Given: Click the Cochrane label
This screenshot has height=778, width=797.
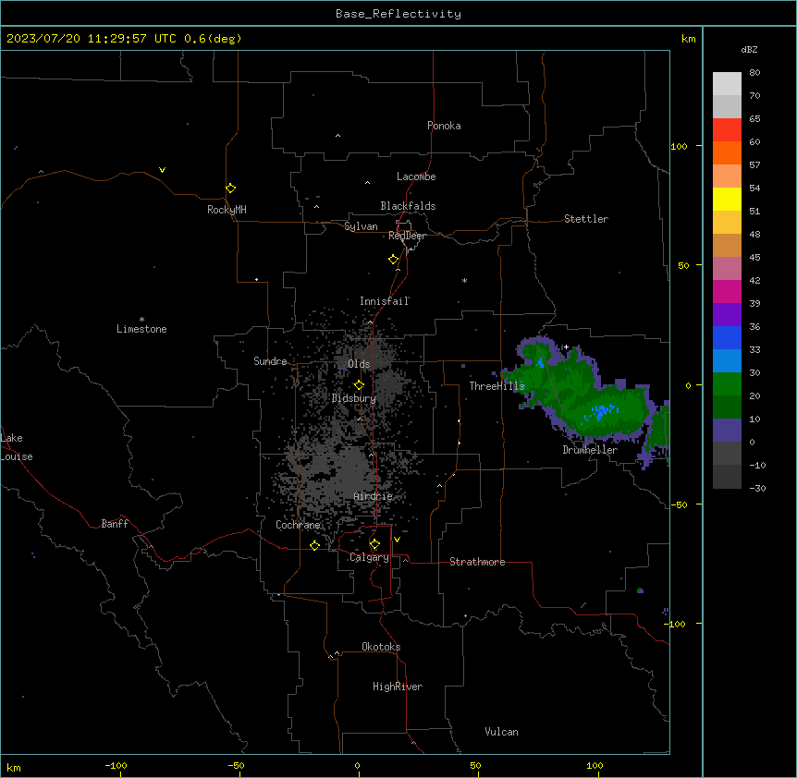Looking at the screenshot, I should tap(298, 525).
